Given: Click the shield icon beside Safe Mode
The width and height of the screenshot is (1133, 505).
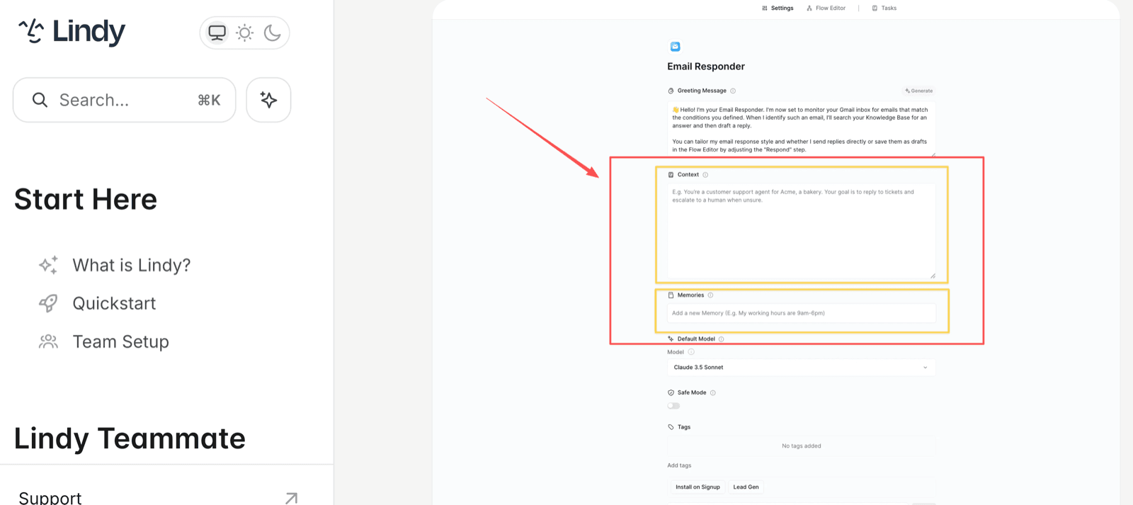Looking at the screenshot, I should click(671, 392).
